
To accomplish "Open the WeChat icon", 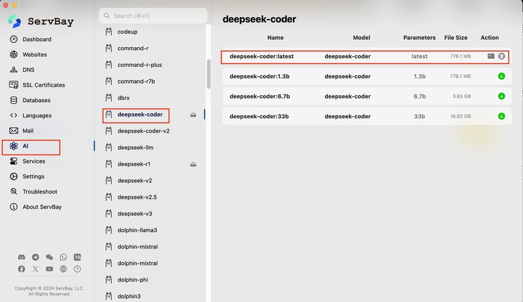I will [x=50, y=257].
